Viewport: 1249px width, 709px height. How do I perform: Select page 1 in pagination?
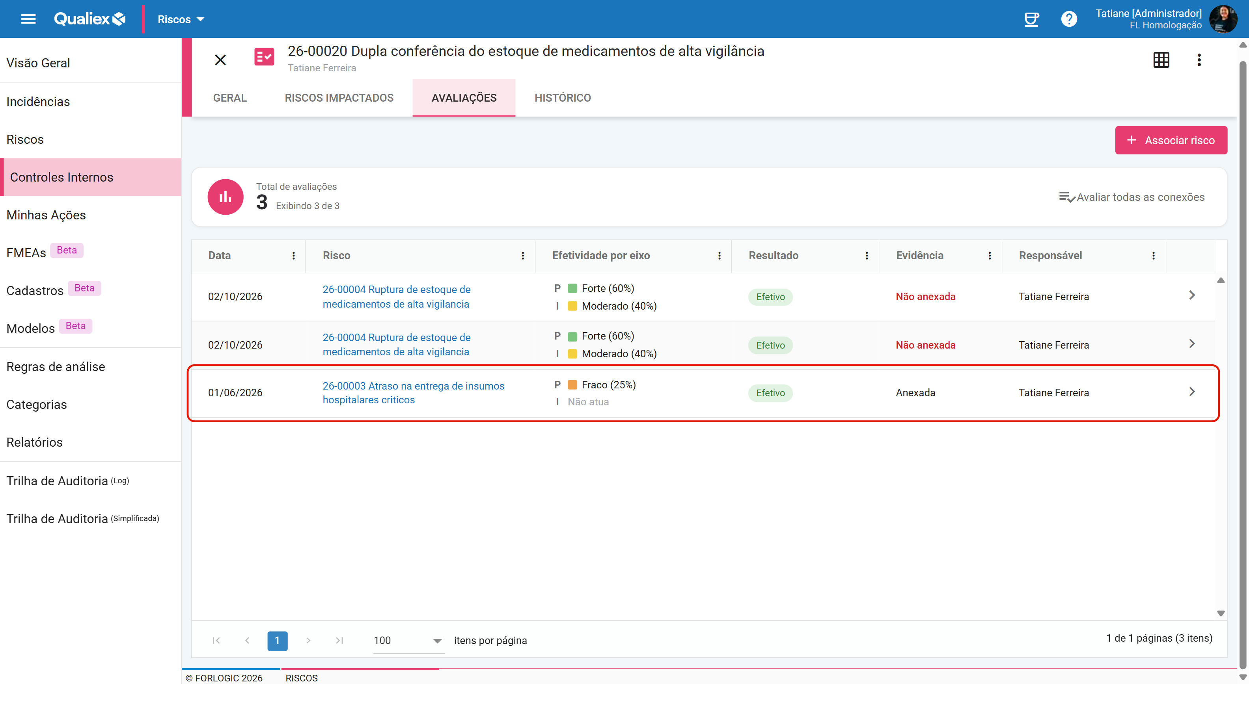pyautogui.click(x=277, y=640)
